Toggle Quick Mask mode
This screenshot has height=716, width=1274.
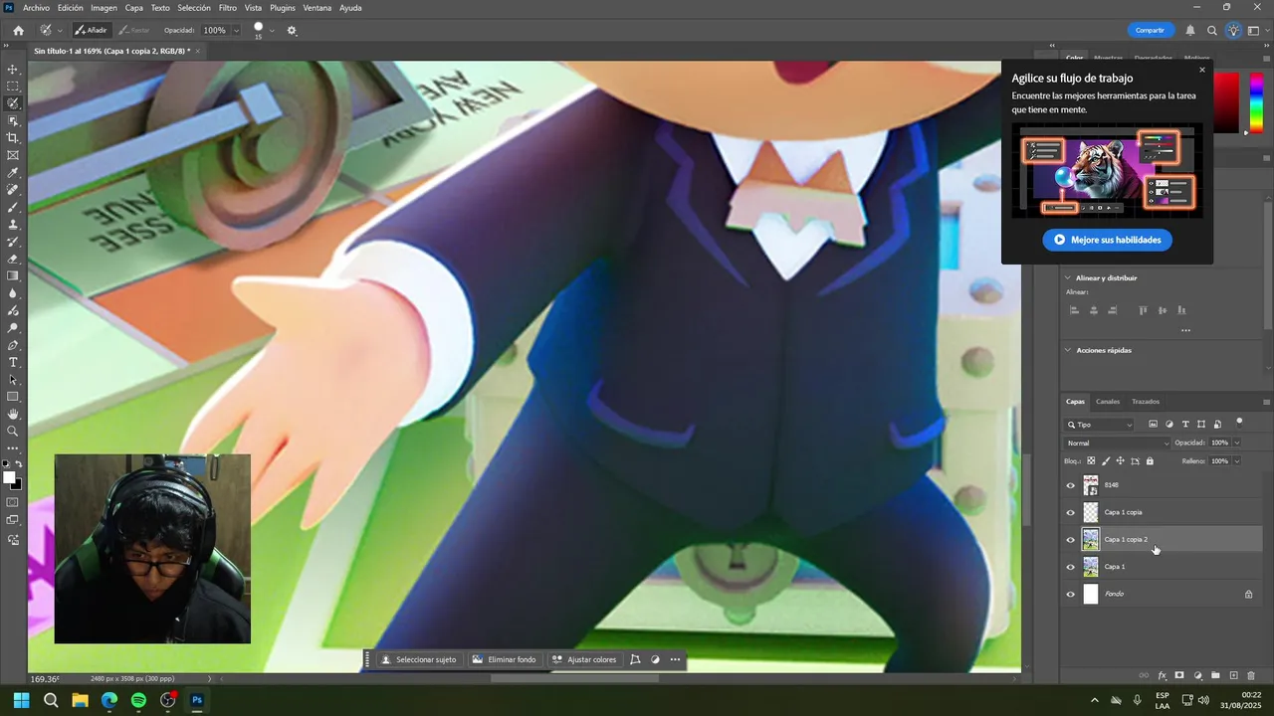(x=13, y=502)
